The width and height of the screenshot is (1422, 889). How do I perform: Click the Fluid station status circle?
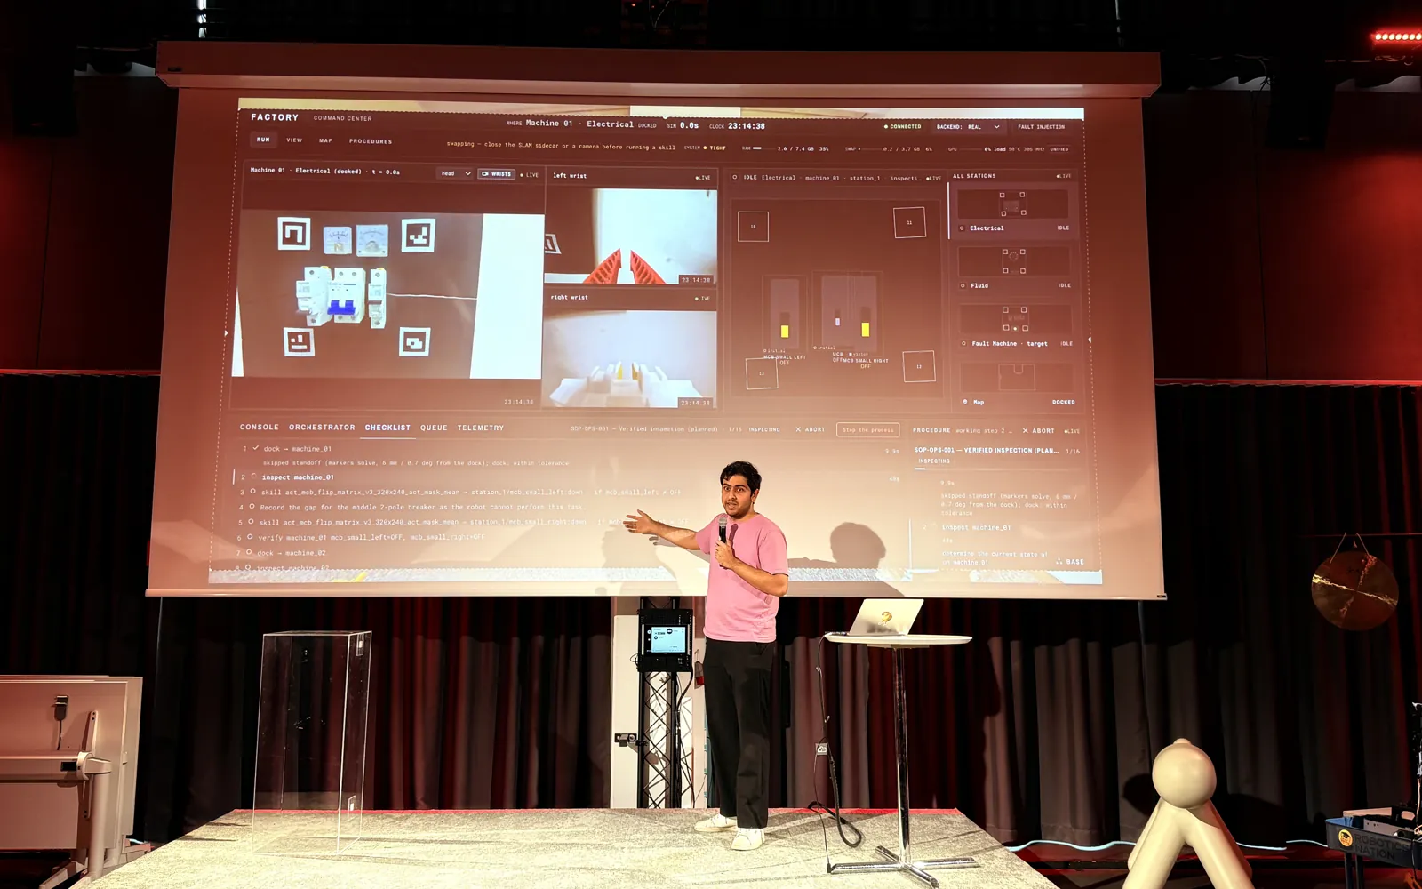963,285
